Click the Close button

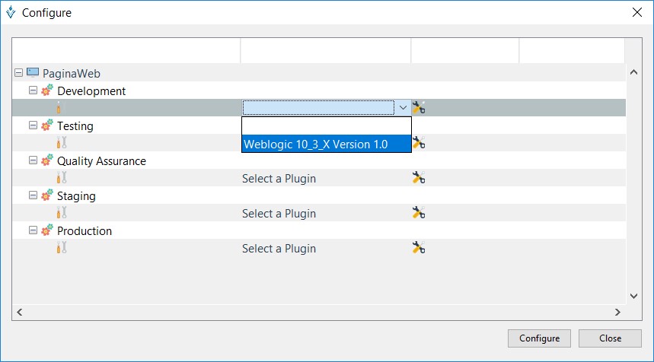[x=610, y=338]
